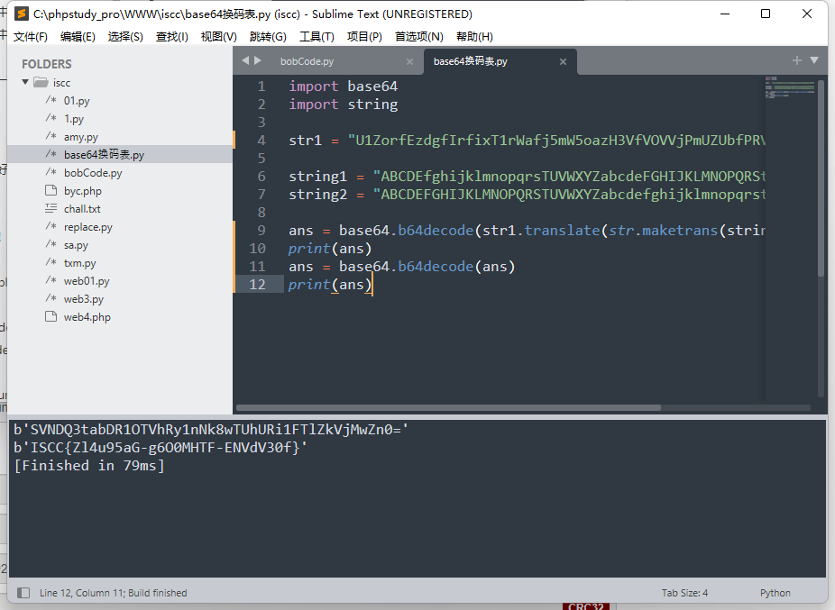Open the 编辑(E) menu
This screenshot has width=835, height=610.
[78, 36]
